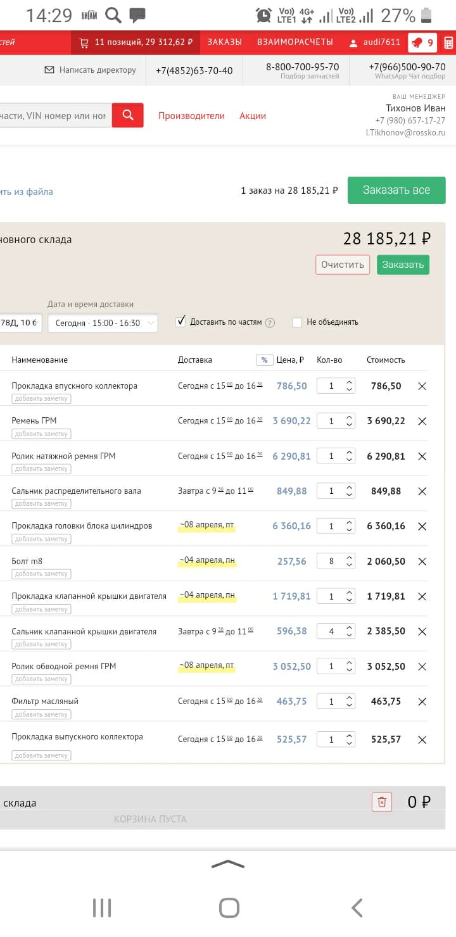Remove Прокладка выпускного коллектора row
Image resolution: width=456 pixels, height=937 pixels.
[x=422, y=739]
